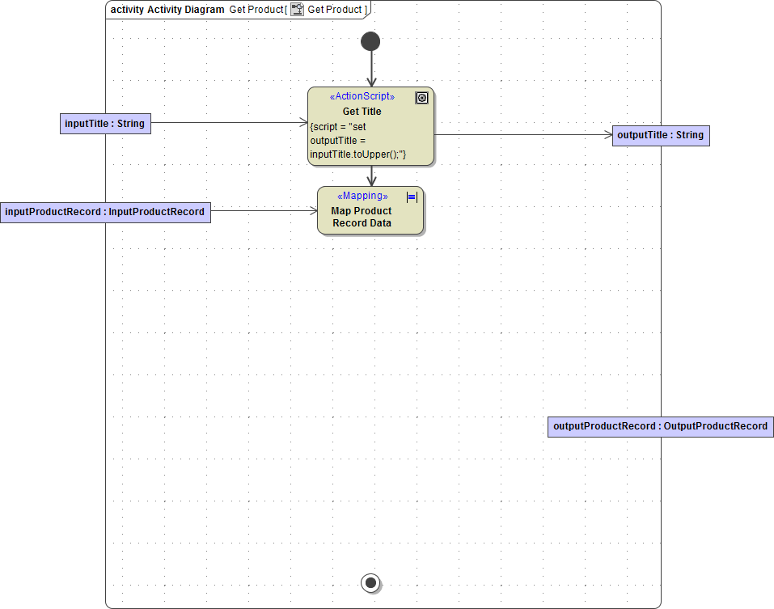
Task: Click the activity final node at the bottom
Action: 370,582
